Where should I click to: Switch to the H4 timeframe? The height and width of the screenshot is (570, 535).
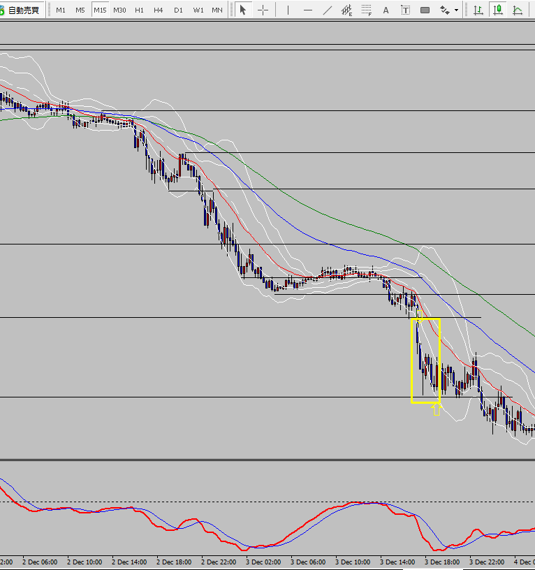click(x=159, y=10)
